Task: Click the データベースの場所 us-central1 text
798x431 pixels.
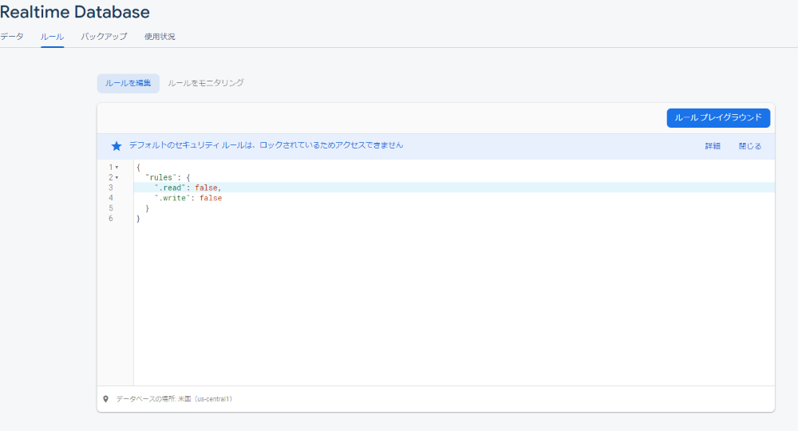Action: coord(174,399)
